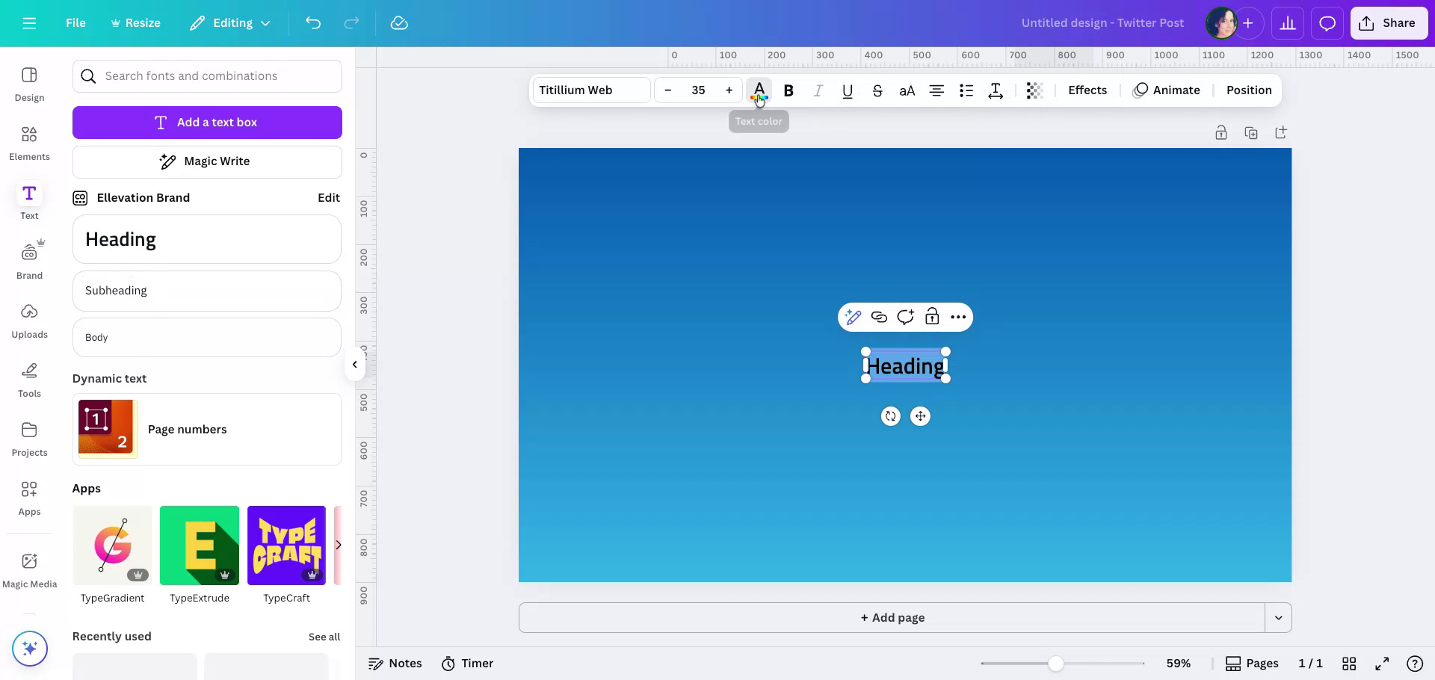1435x680 pixels.
Task: Toggle bold formatting on the heading
Action: point(789,90)
